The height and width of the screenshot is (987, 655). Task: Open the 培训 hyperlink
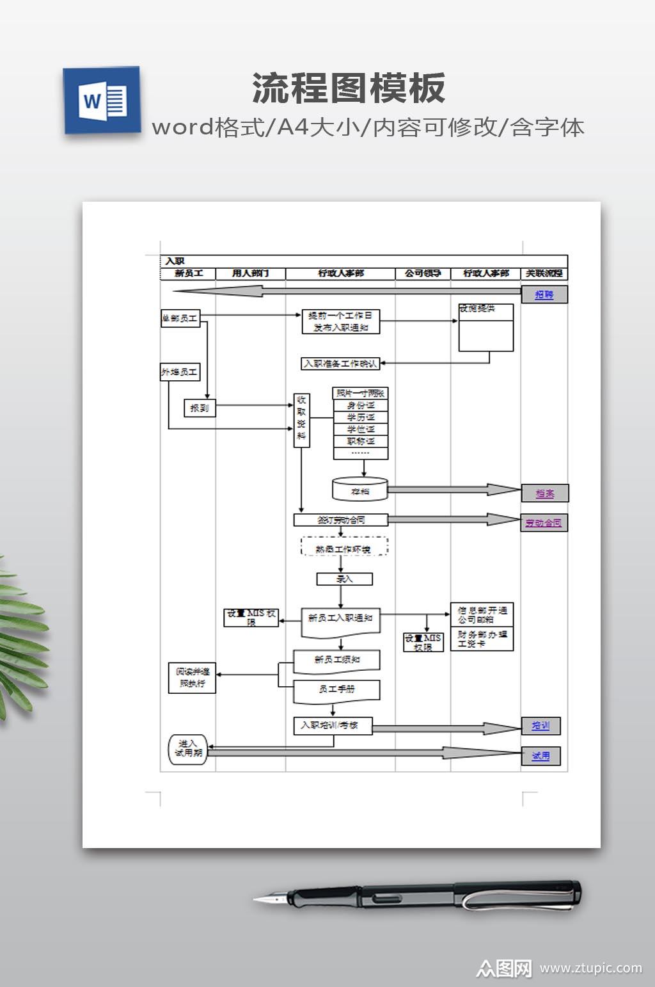point(541,726)
